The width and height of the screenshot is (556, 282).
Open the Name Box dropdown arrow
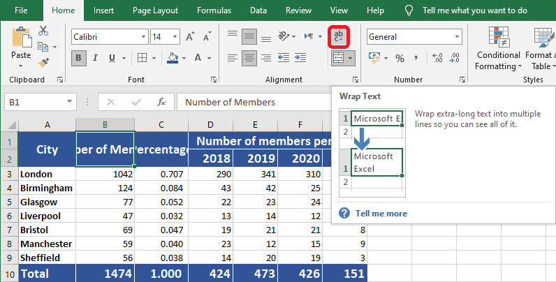point(69,102)
